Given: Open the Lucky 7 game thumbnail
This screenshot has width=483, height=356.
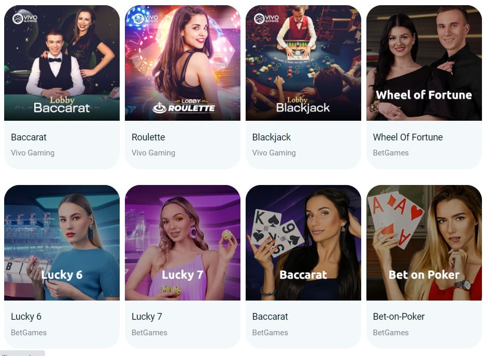Looking at the screenshot, I should click(182, 243).
